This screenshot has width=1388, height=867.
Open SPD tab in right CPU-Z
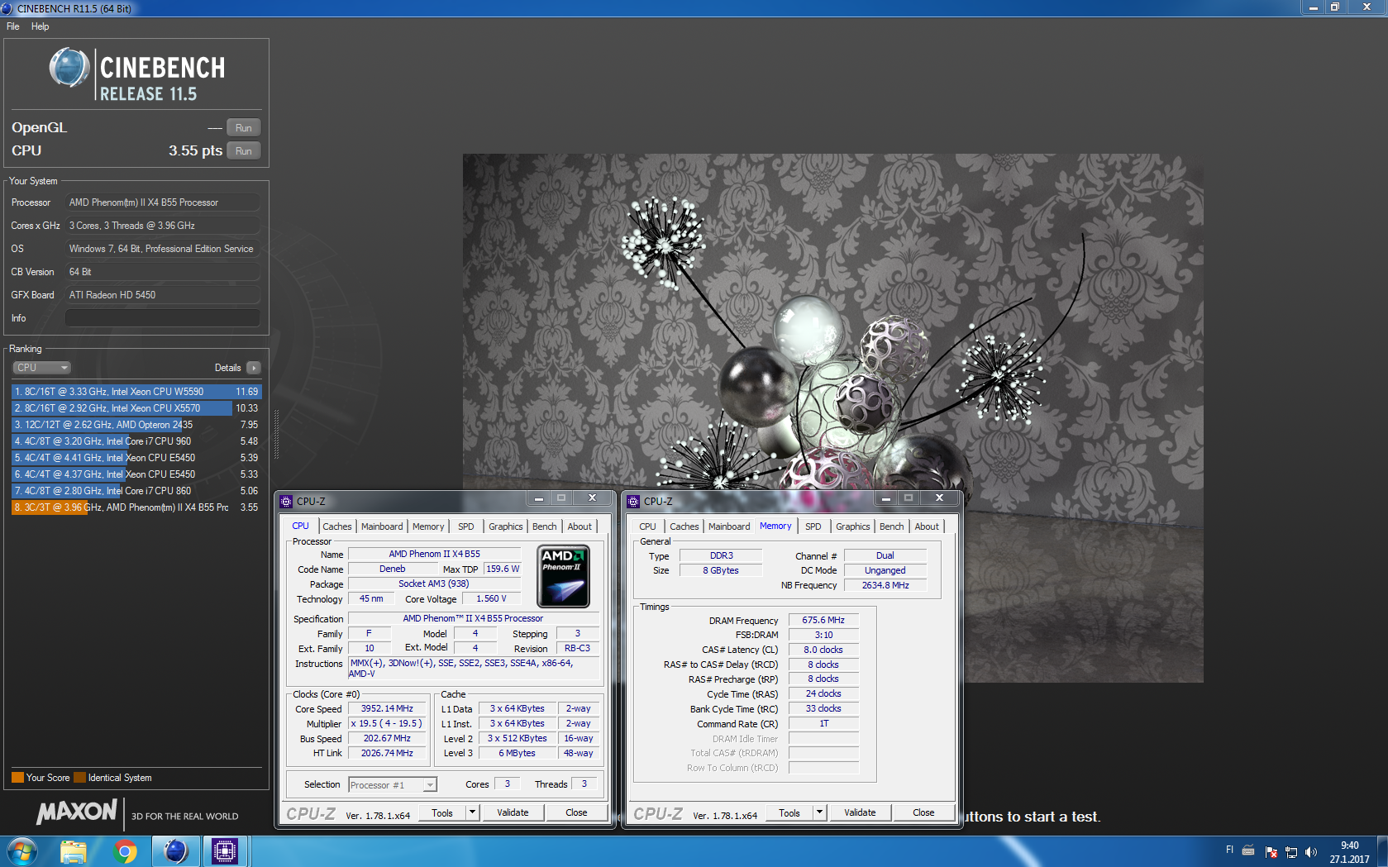[813, 526]
